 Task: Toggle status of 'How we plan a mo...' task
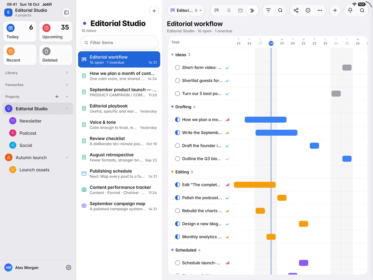tap(177, 119)
